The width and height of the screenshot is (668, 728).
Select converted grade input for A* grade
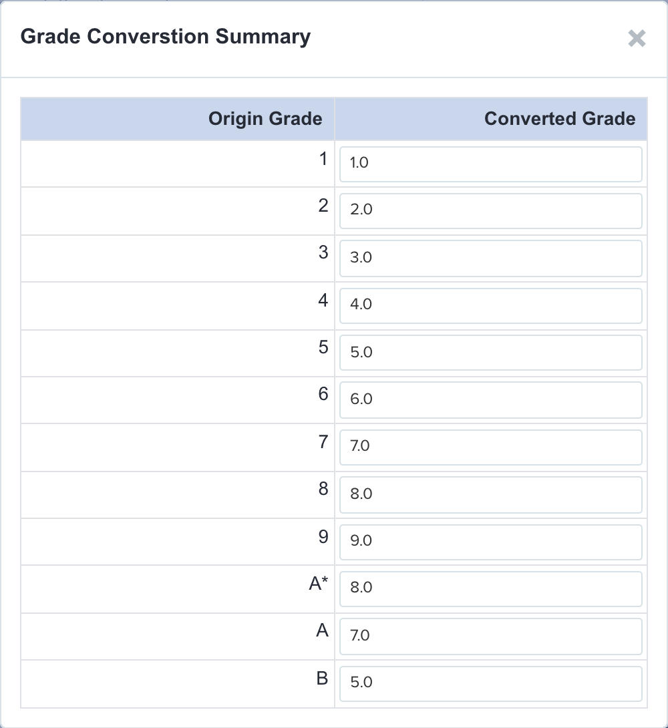[491, 589]
